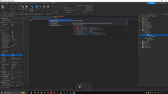Open the HOME ribbon tab
168x94 pixels.
click(x=22, y=3)
